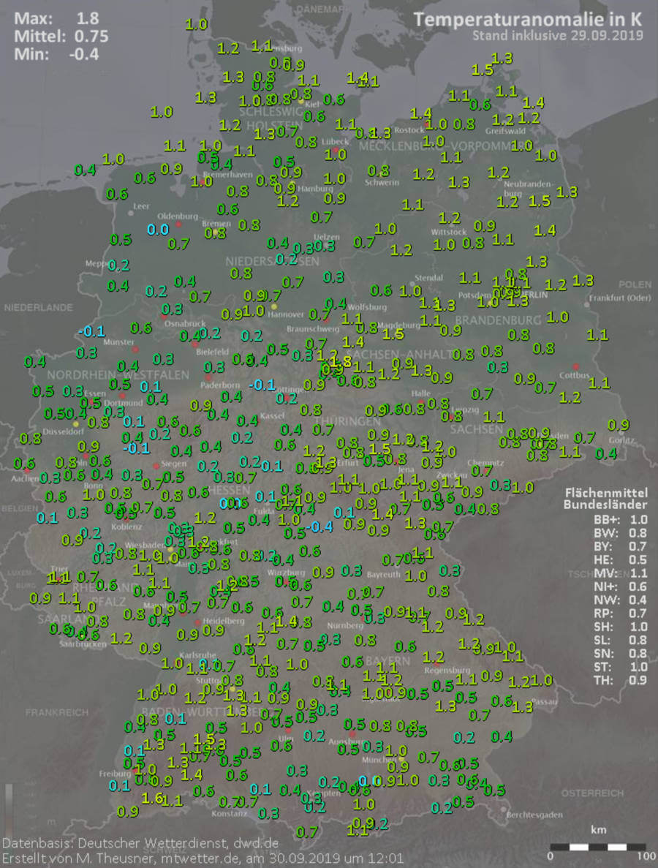The image size is (658, 868).
Task: Click the 'SH: 1.0' legend row
Action: coord(620,627)
